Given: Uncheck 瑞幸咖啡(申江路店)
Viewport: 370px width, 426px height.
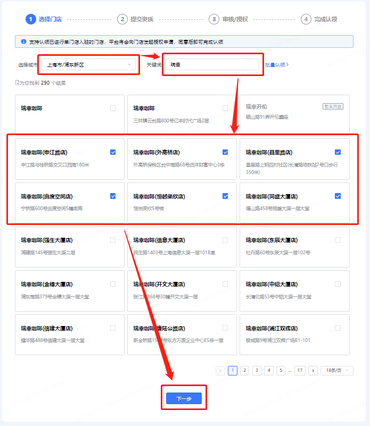Looking at the screenshot, I should pyautogui.click(x=113, y=152).
